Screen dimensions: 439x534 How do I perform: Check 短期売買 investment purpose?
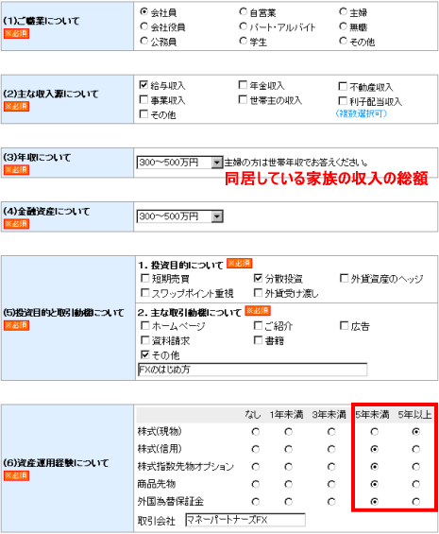coord(145,278)
